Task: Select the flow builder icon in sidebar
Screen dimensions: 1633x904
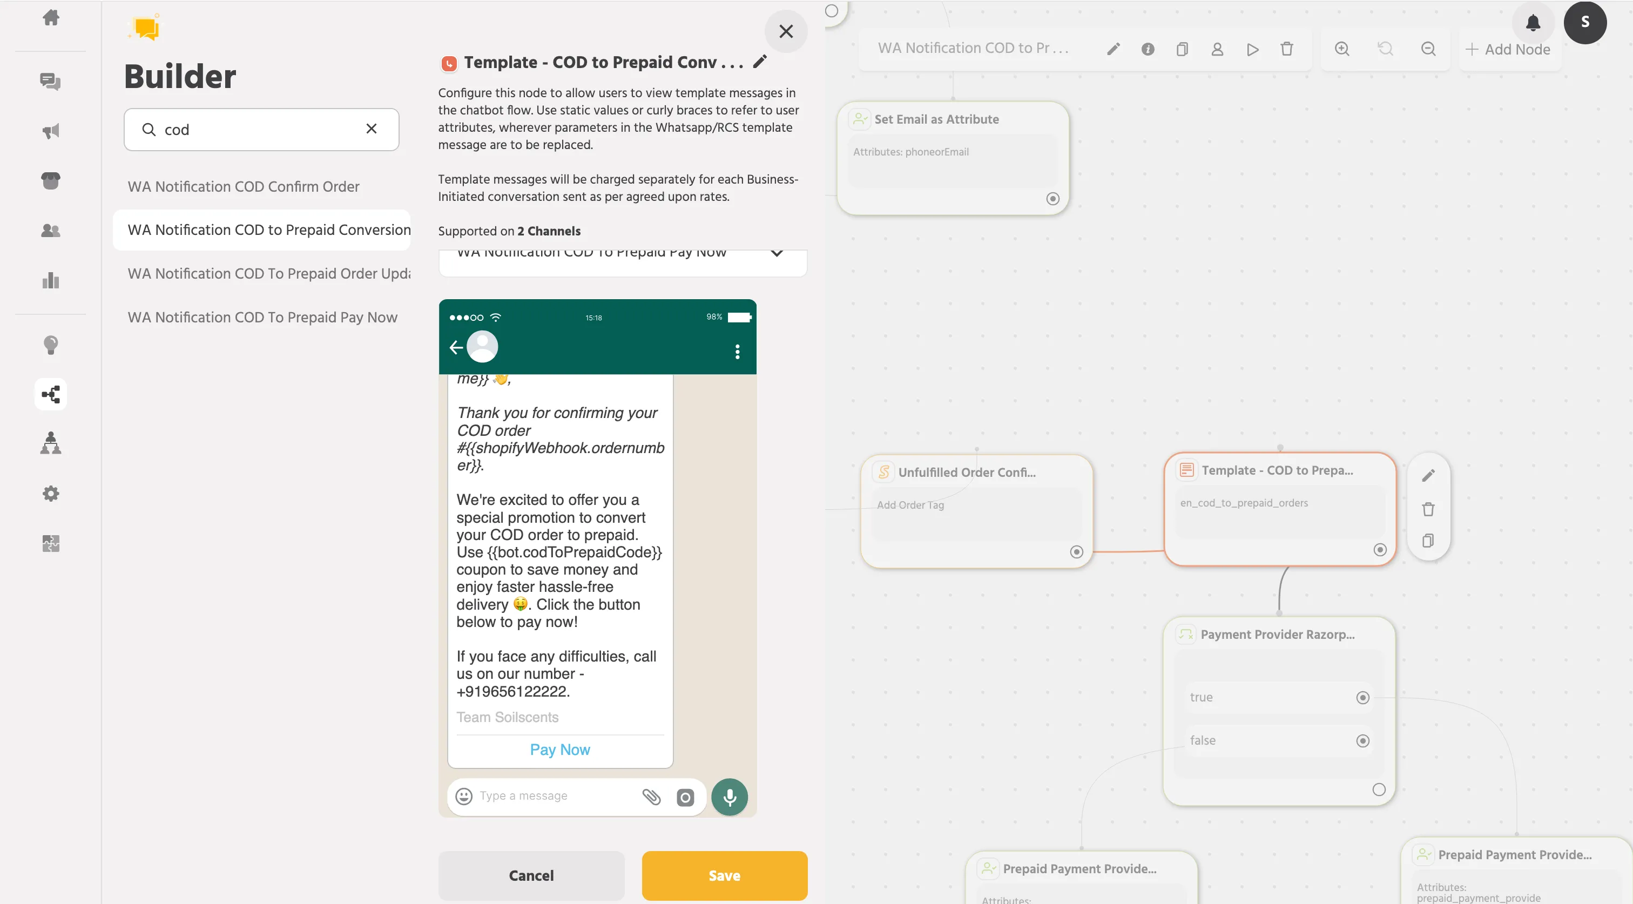Action: coord(51,394)
